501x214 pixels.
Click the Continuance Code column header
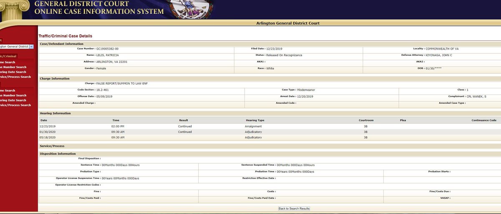484,120
